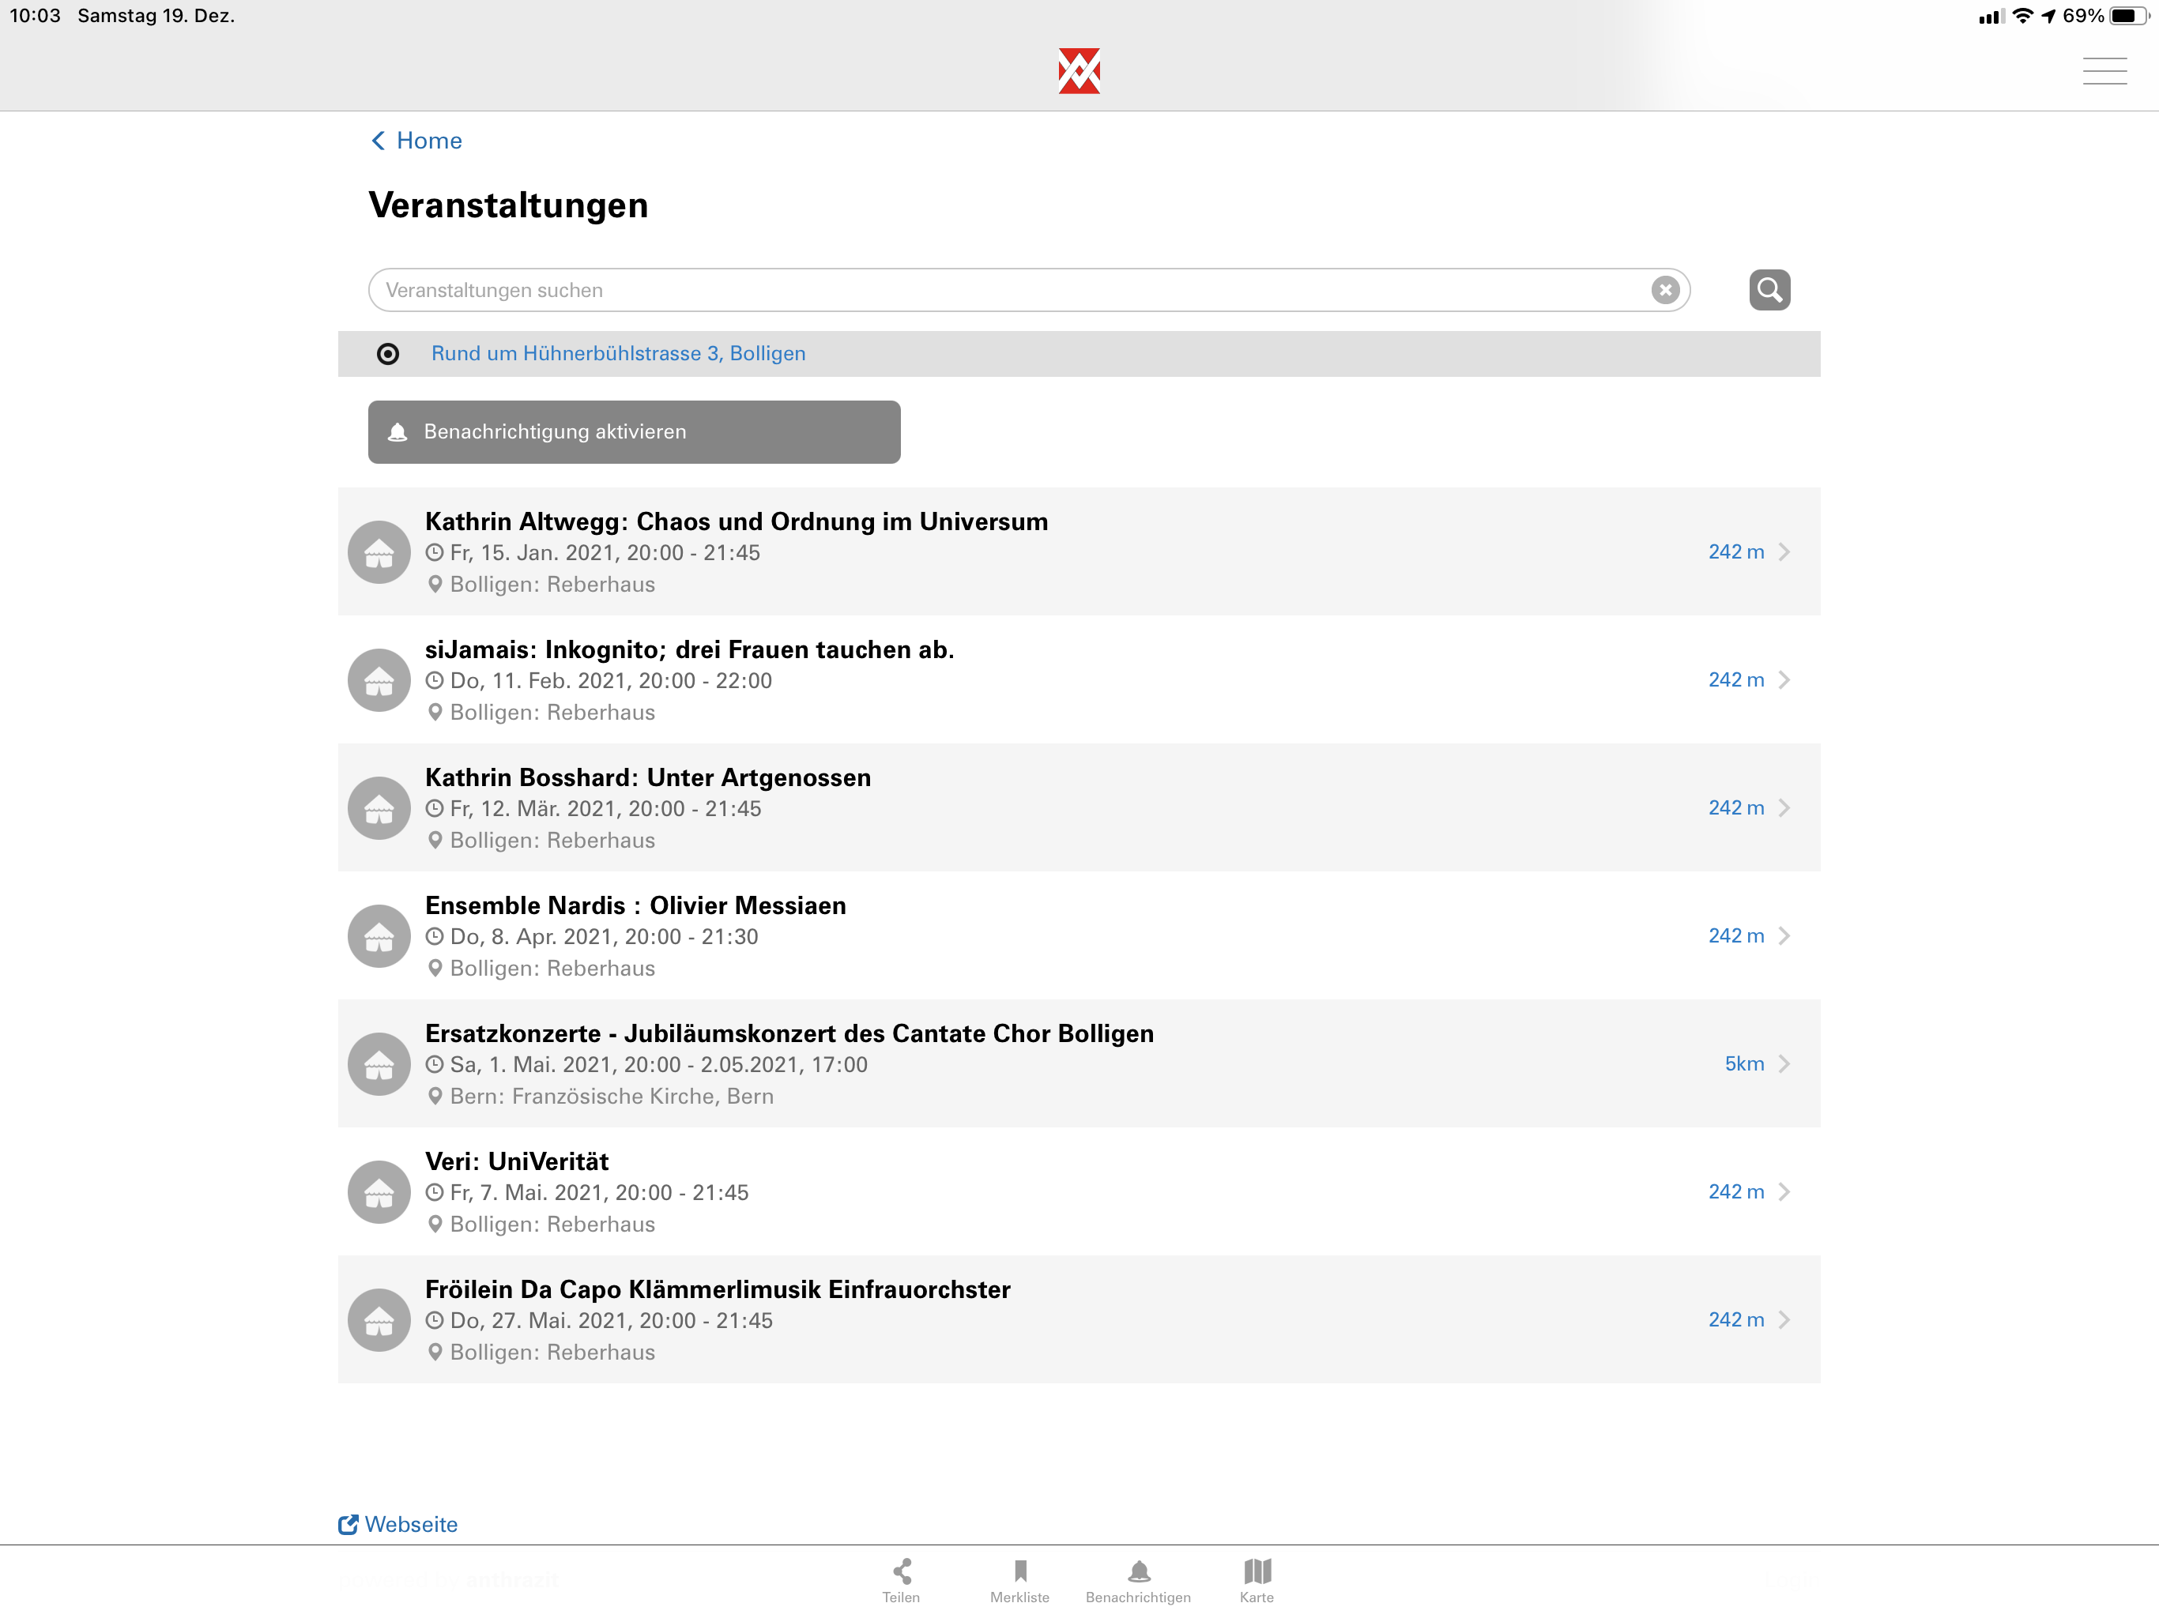Change location Rund um Hühnerbühlstrasse 3
The width and height of the screenshot is (2159, 1618).
click(x=618, y=354)
